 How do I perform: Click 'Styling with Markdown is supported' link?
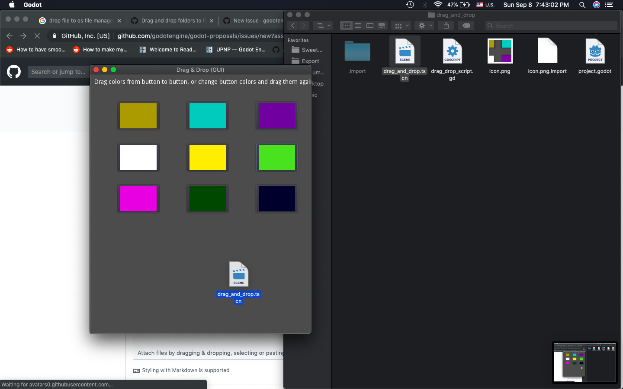click(185, 370)
